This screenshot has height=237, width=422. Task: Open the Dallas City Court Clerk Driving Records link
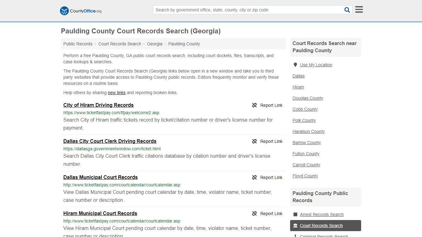(x=110, y=141)
